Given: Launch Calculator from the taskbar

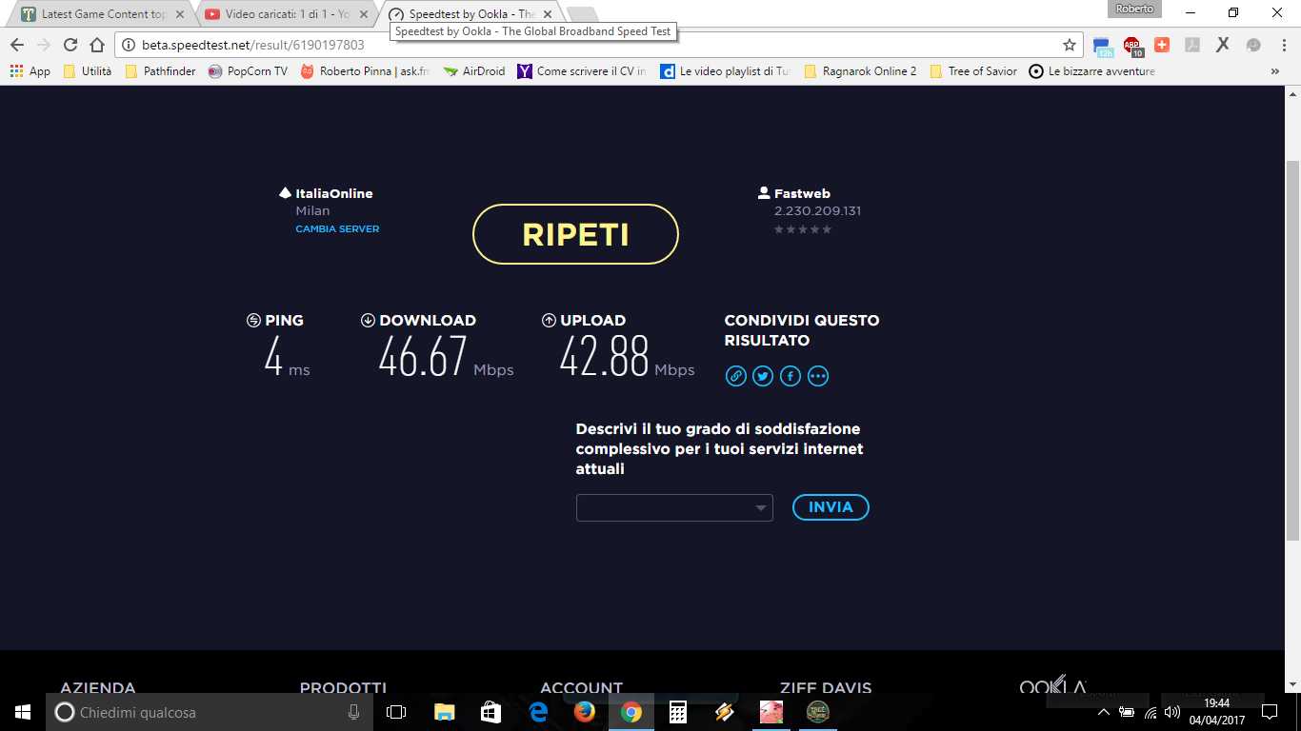Looking at the screenshot, I should click(677, 712).
